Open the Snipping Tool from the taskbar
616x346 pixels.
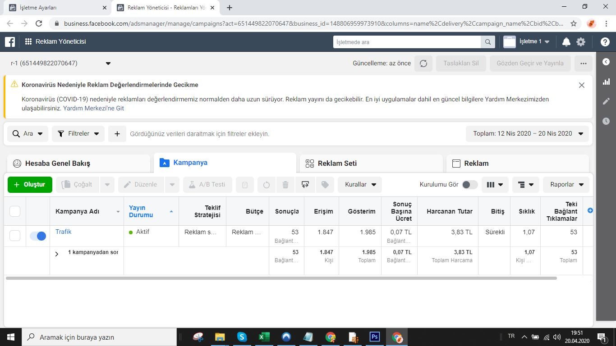pyautogui.click(x=198, y=337)
